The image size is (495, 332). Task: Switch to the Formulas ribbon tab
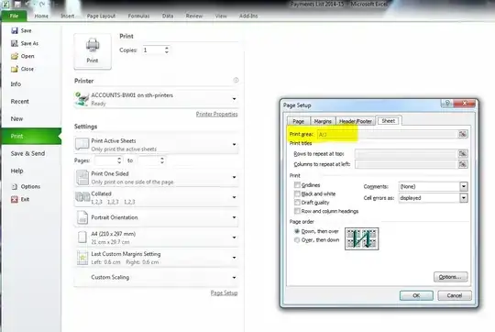coord(138,16)
